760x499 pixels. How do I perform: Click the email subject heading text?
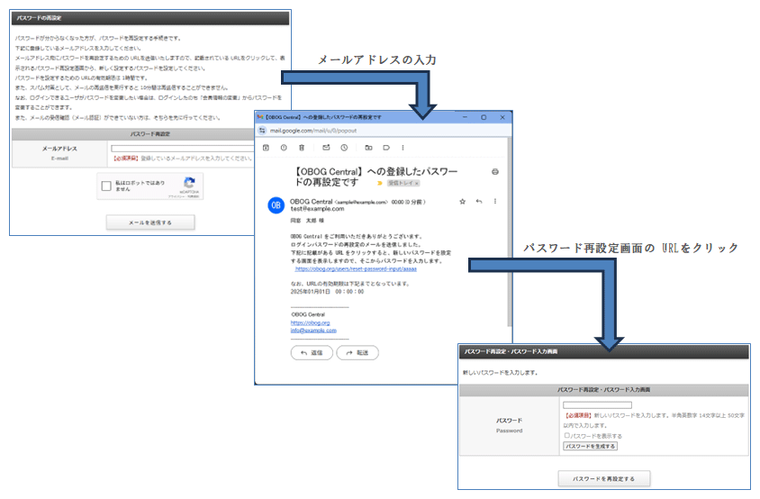[376, 177]
